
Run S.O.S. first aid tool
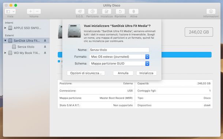[x=80, y=11]
